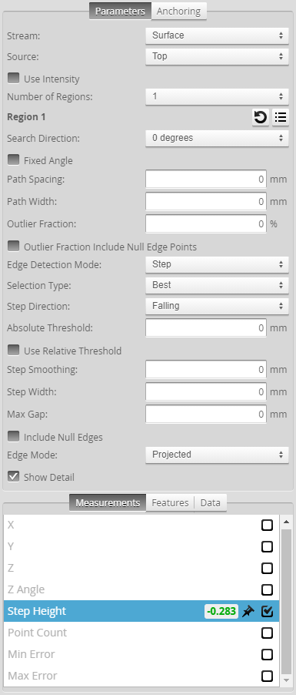Click the Path Spacing input field
Viewport: 296px width, 695px height.
point(206,179)
